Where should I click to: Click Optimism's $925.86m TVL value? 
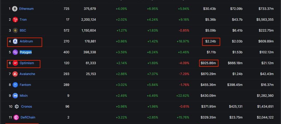[x=208, y=63]
